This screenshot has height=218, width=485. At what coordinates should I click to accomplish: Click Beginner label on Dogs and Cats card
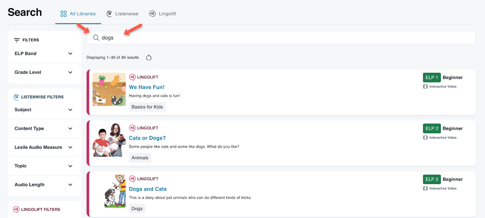point(453,179)
